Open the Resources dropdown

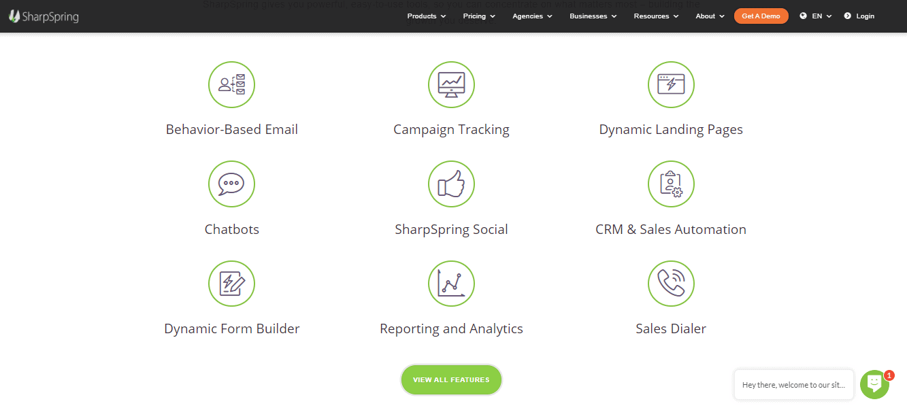click(x=656, y=16)
